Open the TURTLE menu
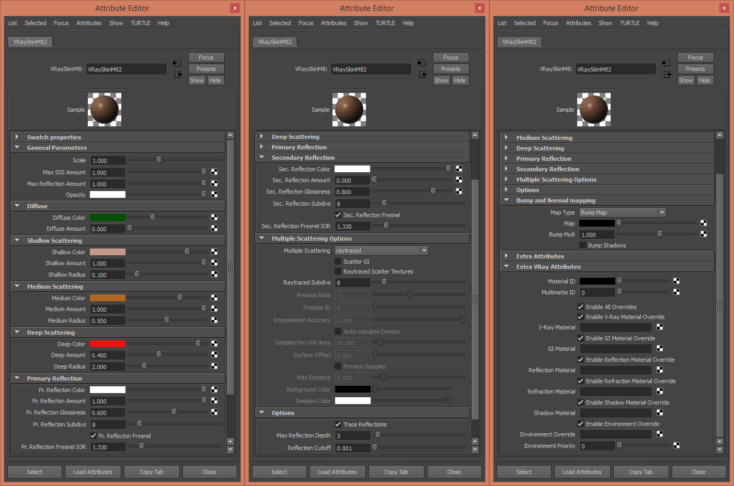The width and height of the screenshot is (734, 486). pos(140,22)
